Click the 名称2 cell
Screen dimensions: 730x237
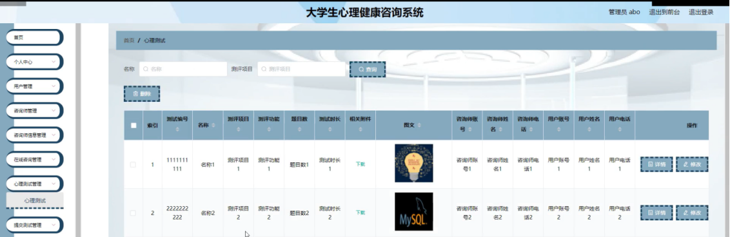[208, 213]
